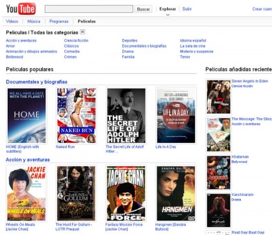Open Fantasy Mission Force title link

[x=124, y=227]
